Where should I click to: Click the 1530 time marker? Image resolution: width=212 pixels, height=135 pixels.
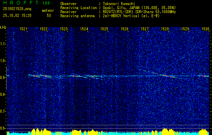click(205, 29)
